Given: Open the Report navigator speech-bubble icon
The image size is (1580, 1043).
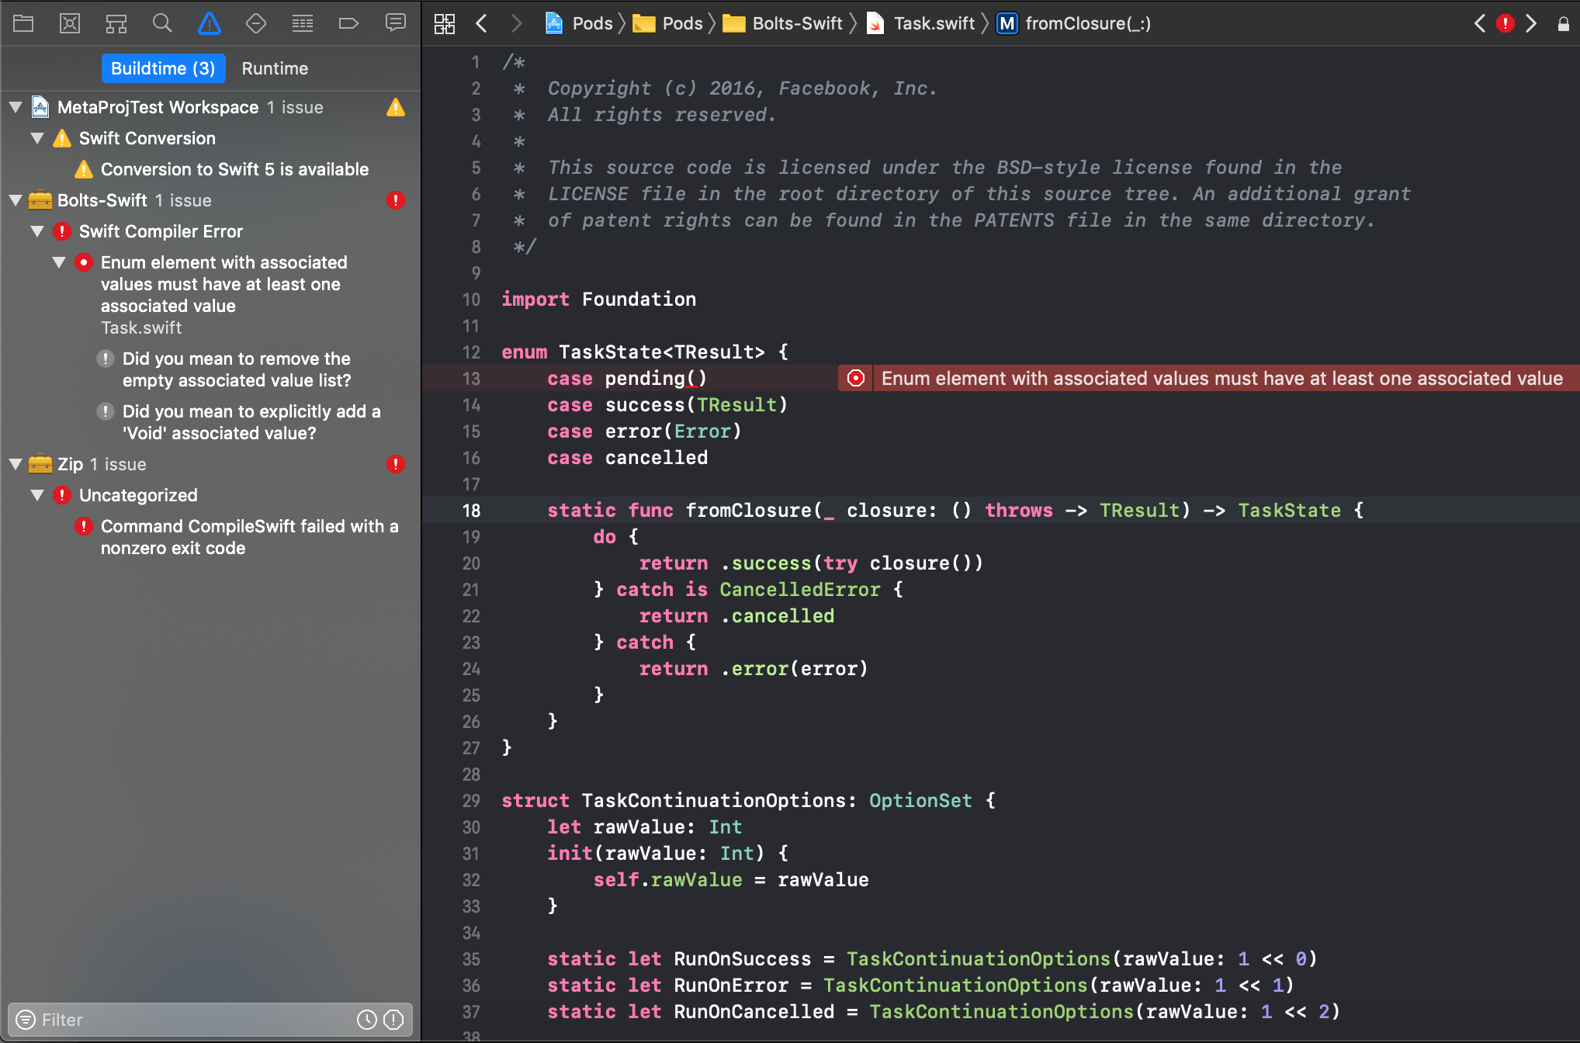Looking at the screenshot, I should 395,23.
